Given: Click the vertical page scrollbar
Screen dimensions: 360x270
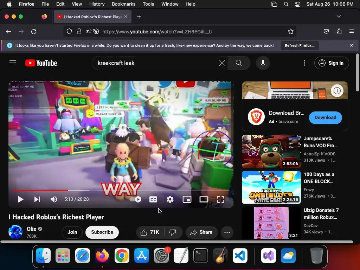Looking at the screenshot, I should tap(358, 72).
